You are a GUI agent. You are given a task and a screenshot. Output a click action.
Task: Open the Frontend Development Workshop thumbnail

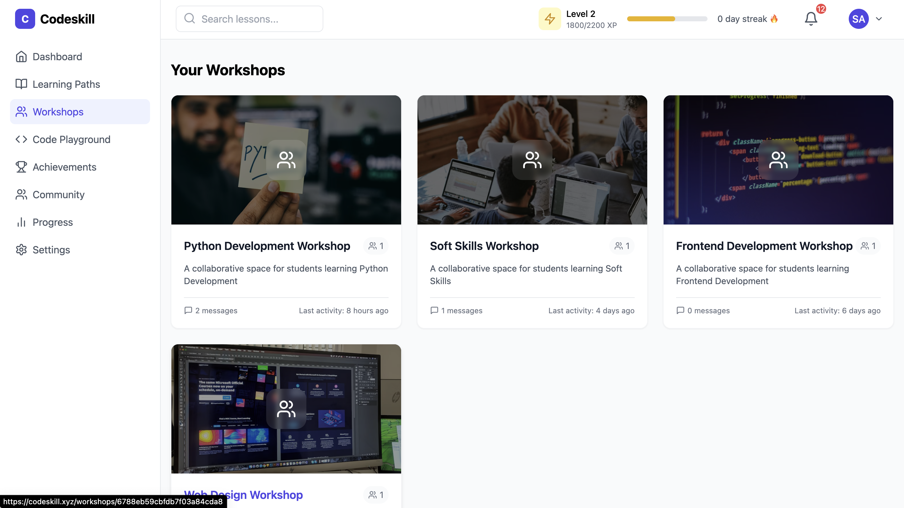[778, 160]
